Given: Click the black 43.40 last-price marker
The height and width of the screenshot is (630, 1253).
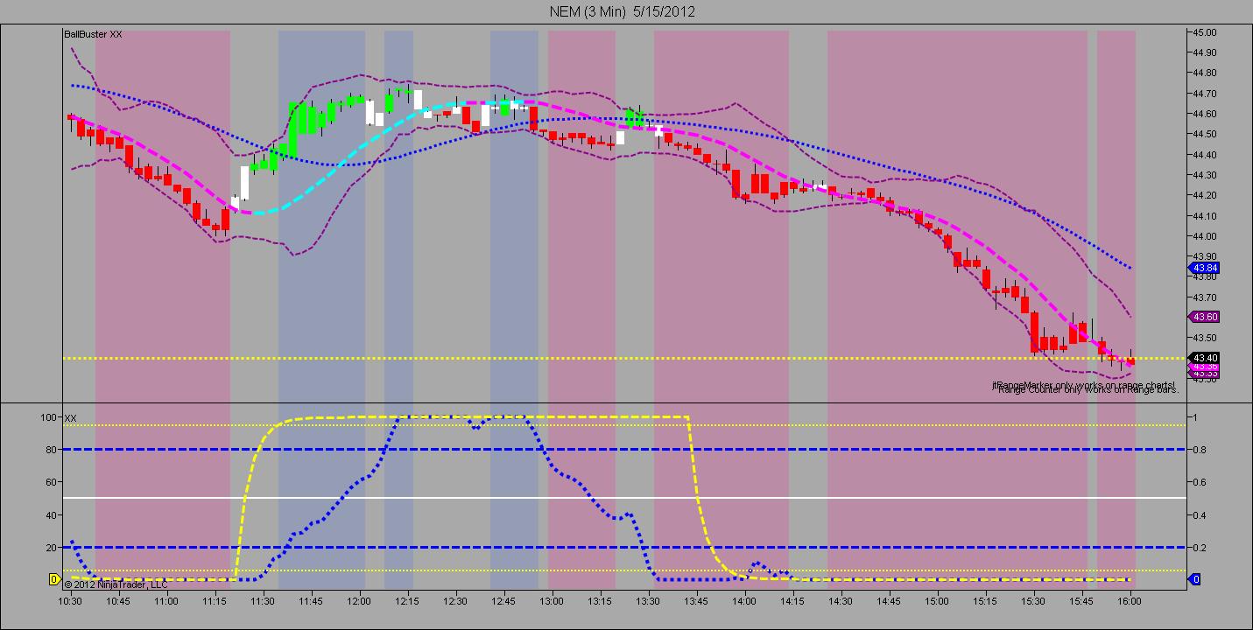Looking at the screenshot, I should coord(1202,358).
